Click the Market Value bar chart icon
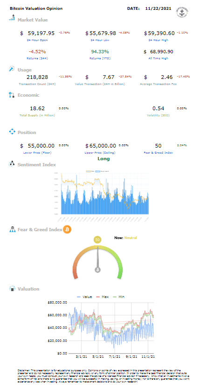The width and height of the screenshot is (206, 390). coord(12,18)
